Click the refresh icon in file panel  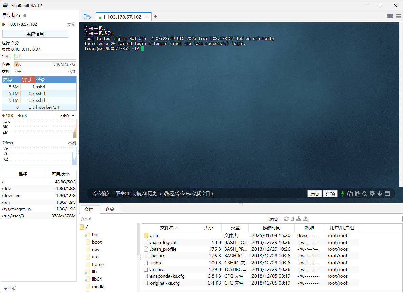coord(286,219)
